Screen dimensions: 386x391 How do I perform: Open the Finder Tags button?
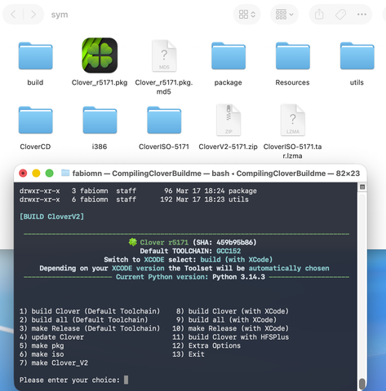[340, 15]
